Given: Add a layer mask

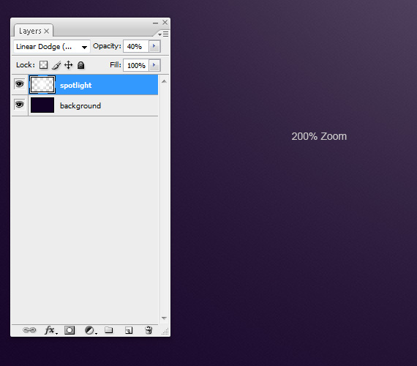Looking at the screenshot, I should coord(69,330).
